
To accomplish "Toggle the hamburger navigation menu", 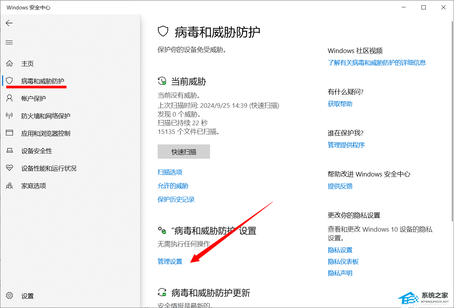I will pyautogui.click(x=9, y=43).
